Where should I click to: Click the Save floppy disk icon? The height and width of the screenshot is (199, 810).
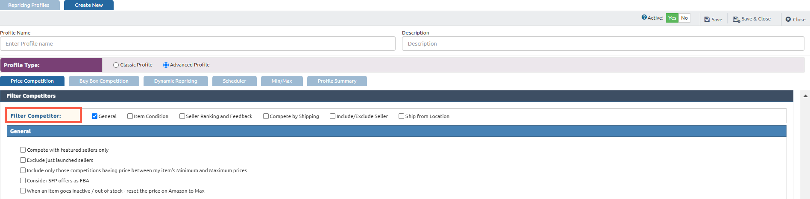click(x=707, y=19)
